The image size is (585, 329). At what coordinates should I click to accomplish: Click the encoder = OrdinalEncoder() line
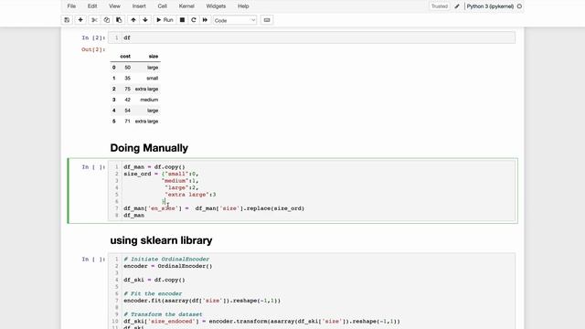point(168,266)
